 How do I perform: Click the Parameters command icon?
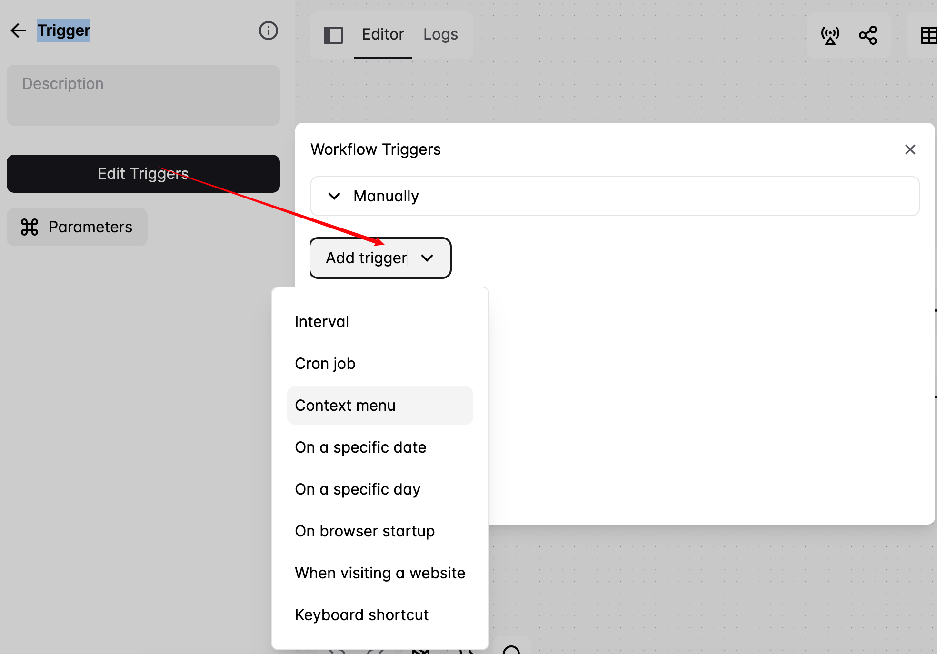(x=30, y=227)
